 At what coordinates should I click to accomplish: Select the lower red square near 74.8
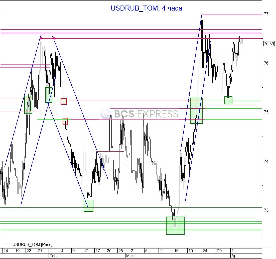pyautogui.click(x=65, y=121)
